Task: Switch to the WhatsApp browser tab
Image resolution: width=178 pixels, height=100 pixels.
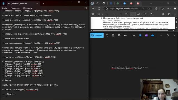Action: [x=118, y=3]
